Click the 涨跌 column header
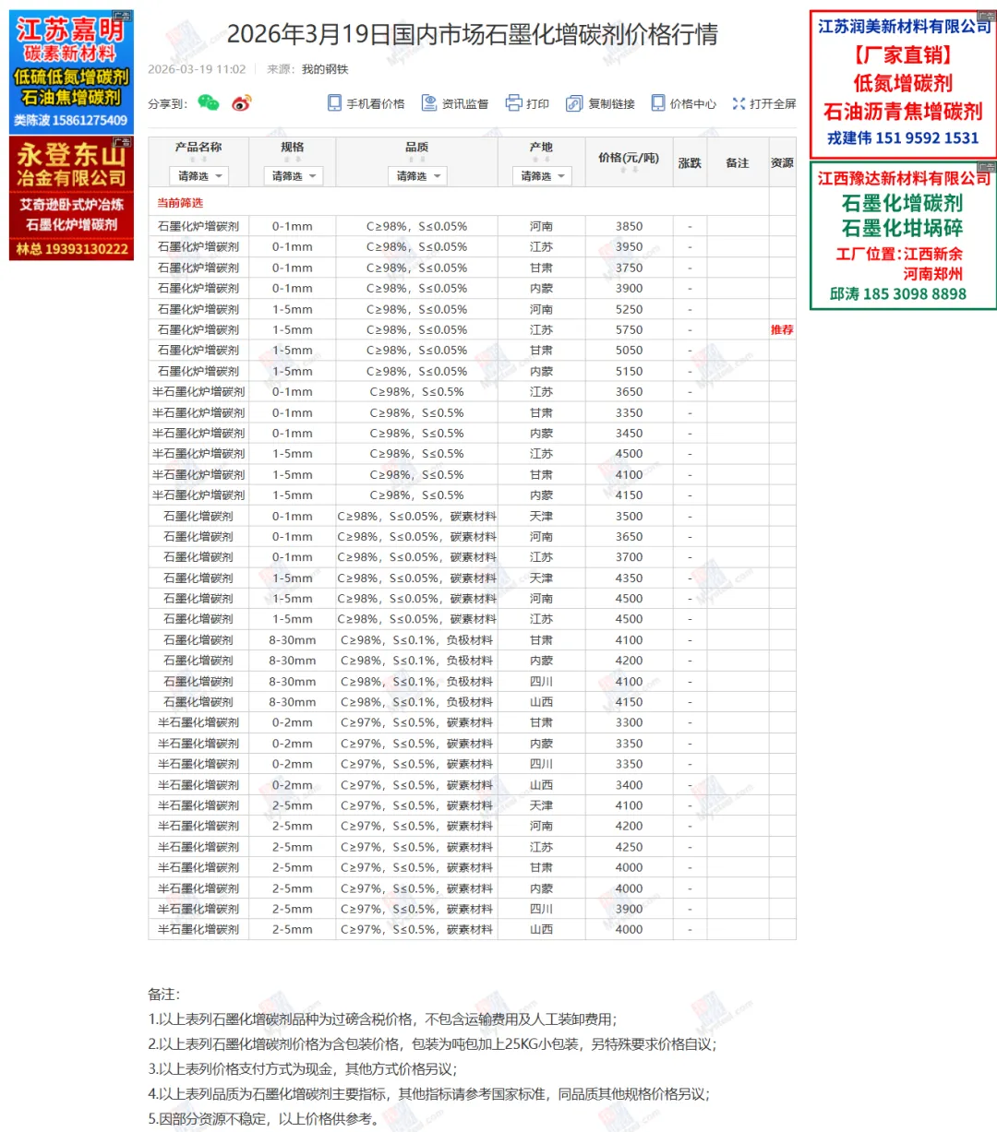The height and width of the screenshot is (1132, 997). [690, 161]
